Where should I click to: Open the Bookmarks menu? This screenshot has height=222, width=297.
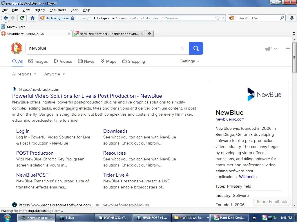coord(58,10)
